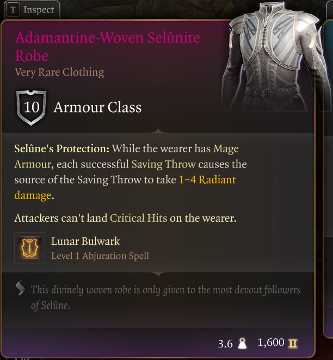
Task: Click the Selûne's Protection heading
Action: click(62, 149)
